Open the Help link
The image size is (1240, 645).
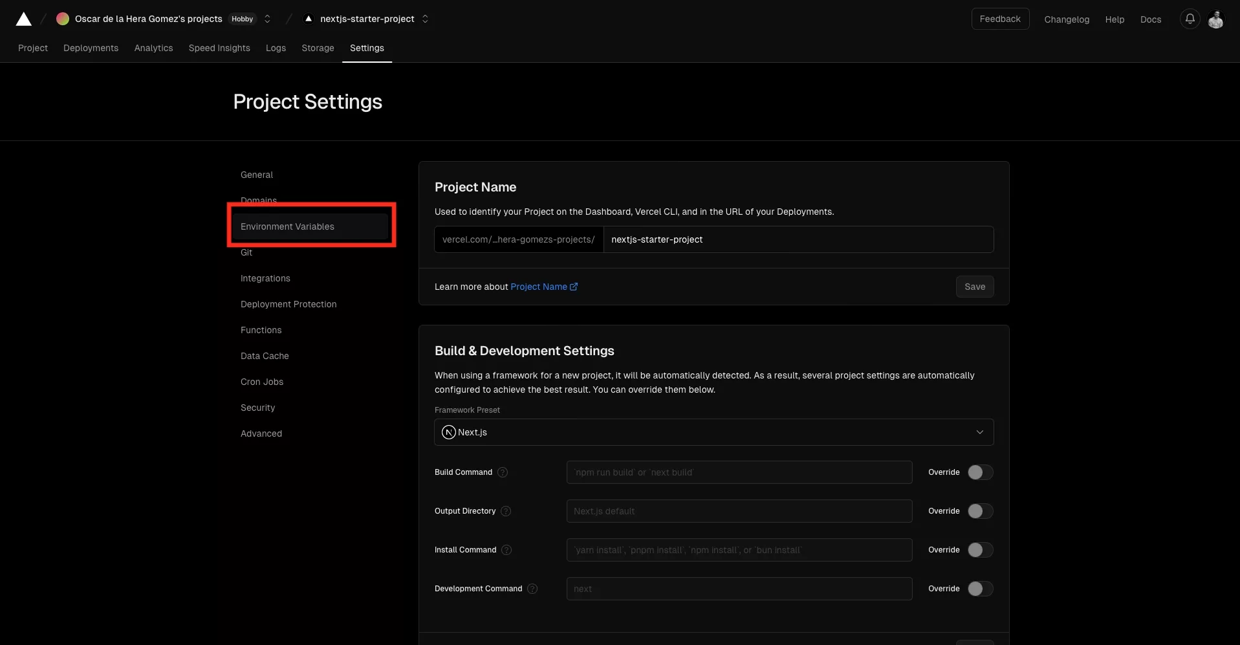pyautogui.click(x=1115, y=19)
